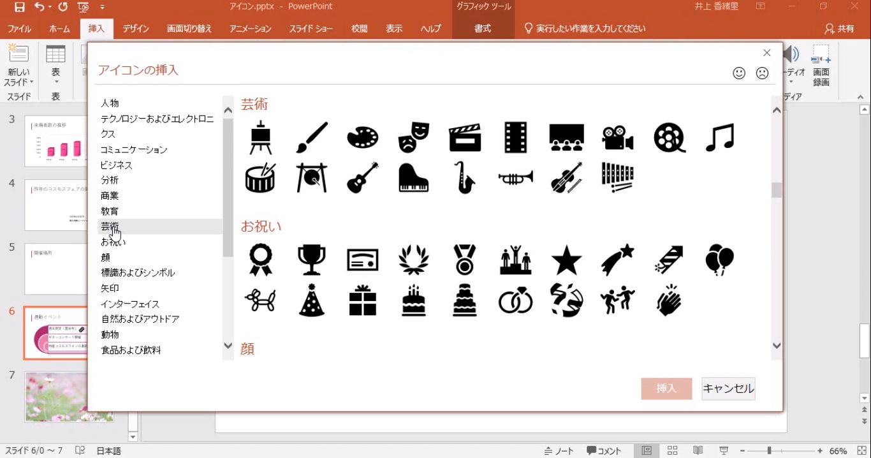Screen dimensions: 871x458
Task: Close the アイコンの挿入 dialog
Action: coord(767,53)
